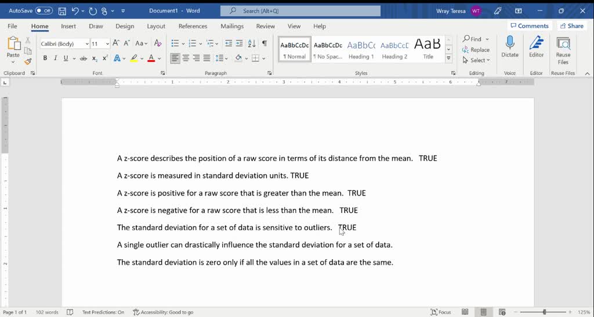The image size is (594, 317).
Task: Open the Comments button
Action: [x=529, y=26]
